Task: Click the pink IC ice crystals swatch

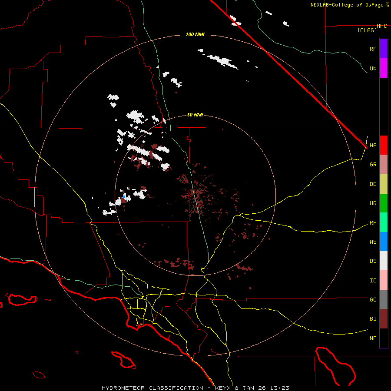Action: (x=384, y=280)
